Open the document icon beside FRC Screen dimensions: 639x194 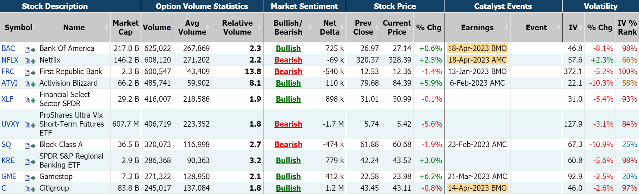coord(27,73)
